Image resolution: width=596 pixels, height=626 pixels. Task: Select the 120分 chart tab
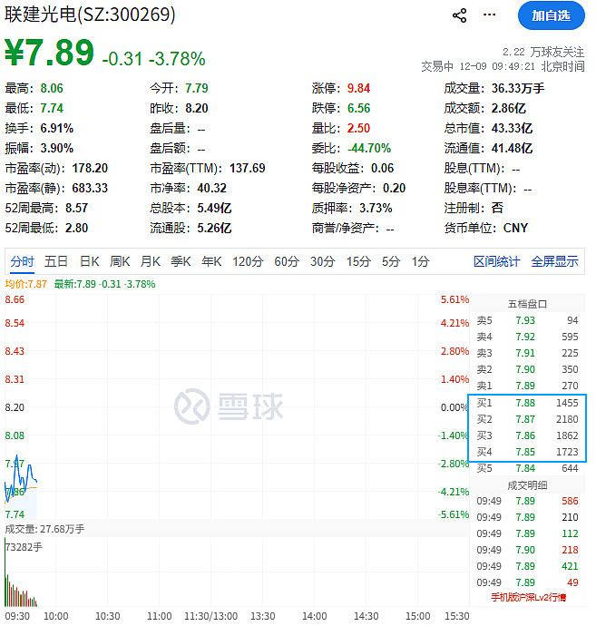point(248,261)
